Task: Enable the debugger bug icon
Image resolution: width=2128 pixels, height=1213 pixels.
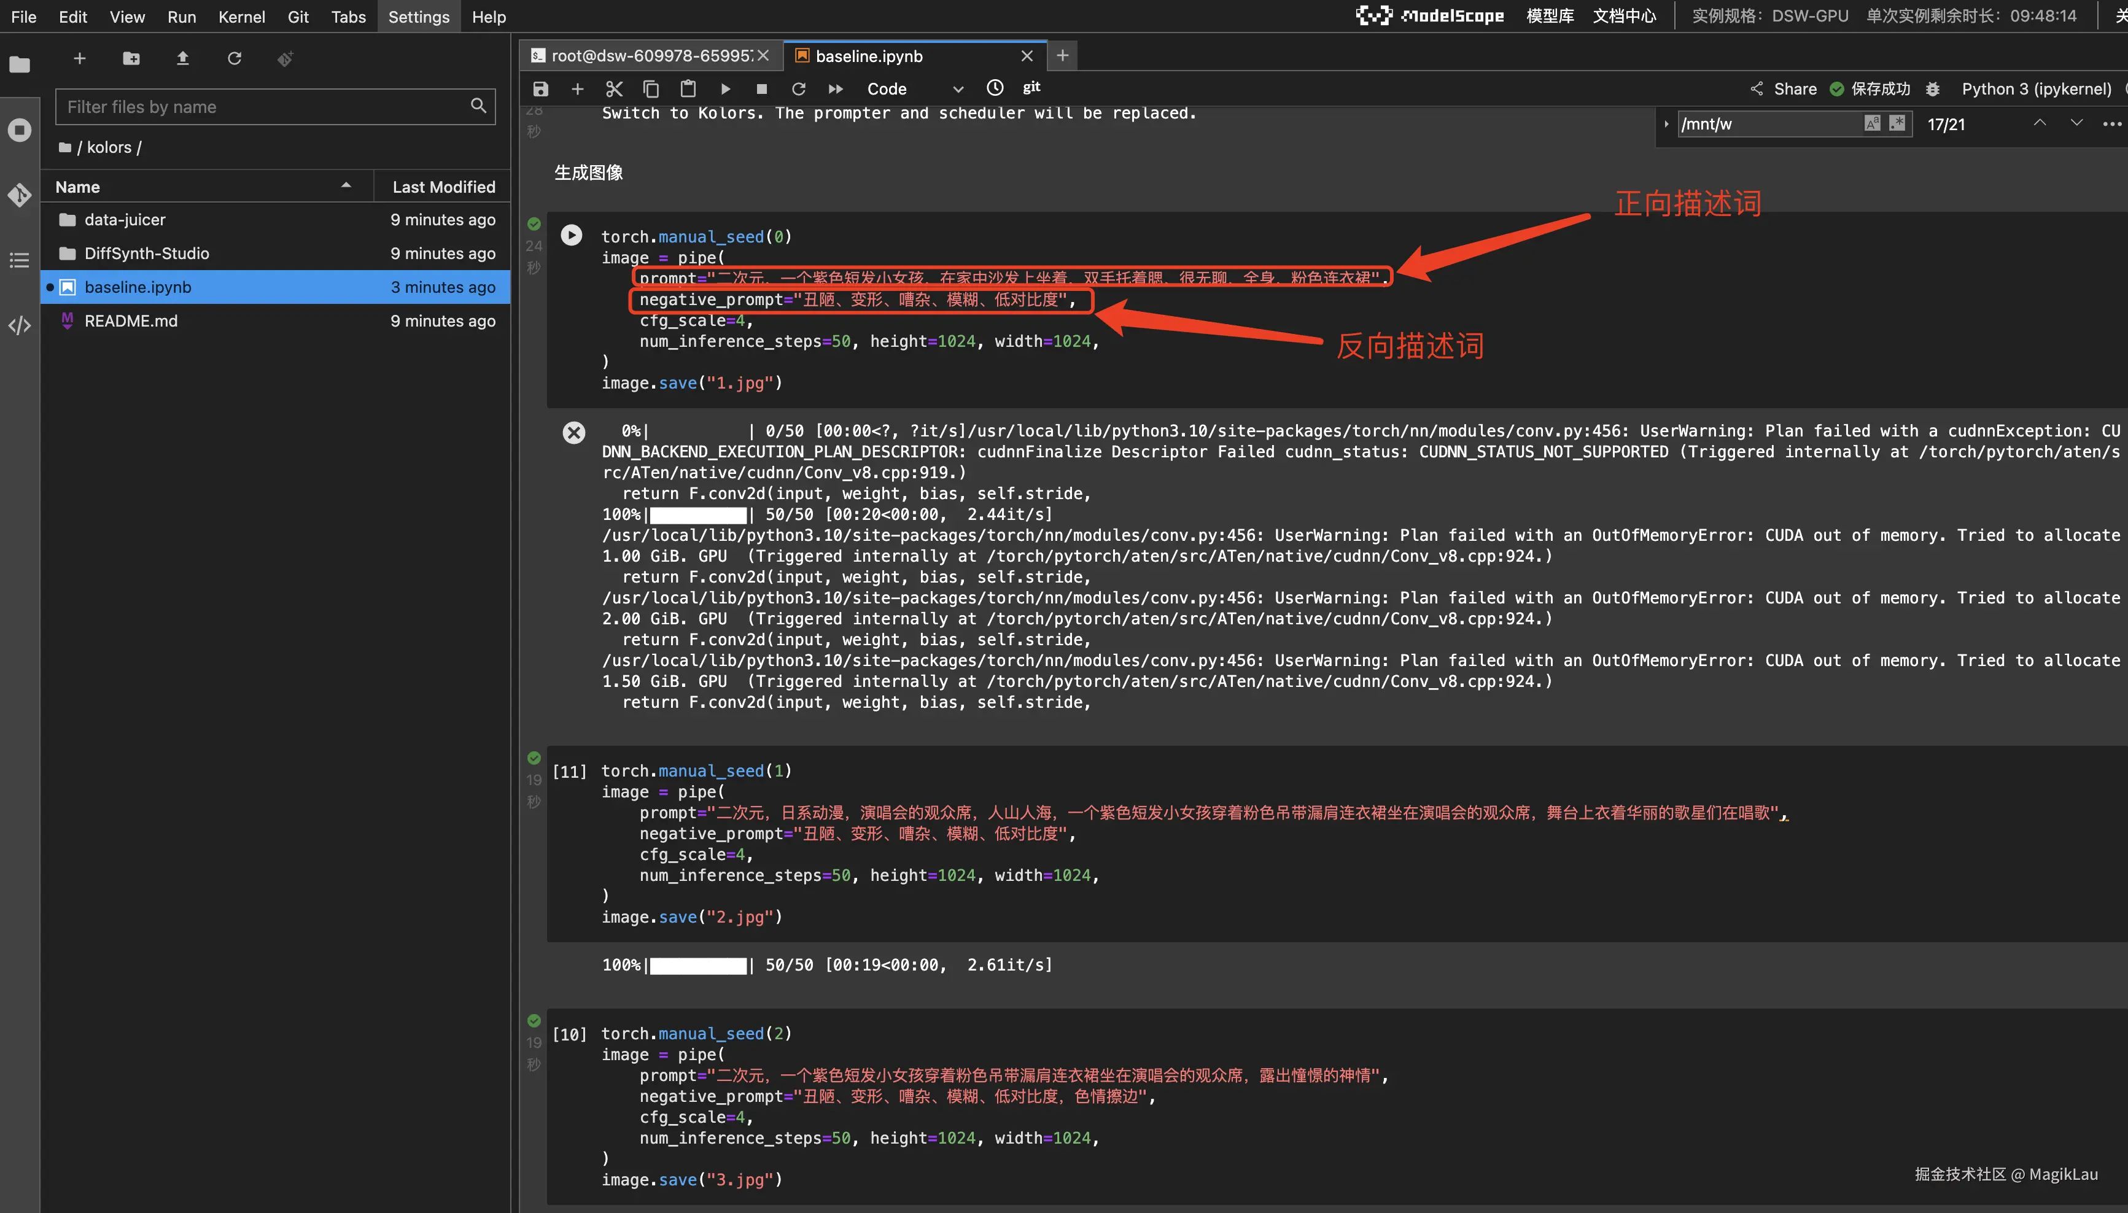Action: pos(1933,89)
